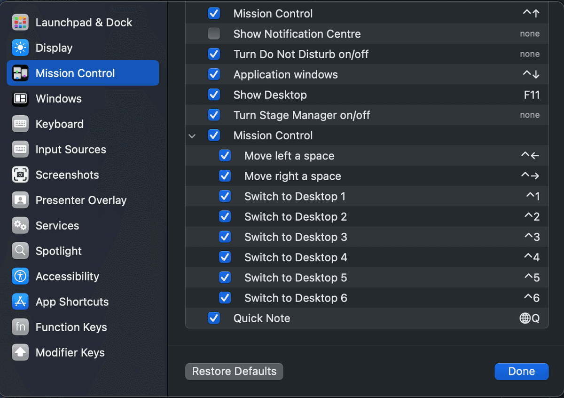This screenshot has height=398, width=564.
Task: Click the Restore Defaults button
Action: (234, 372)
